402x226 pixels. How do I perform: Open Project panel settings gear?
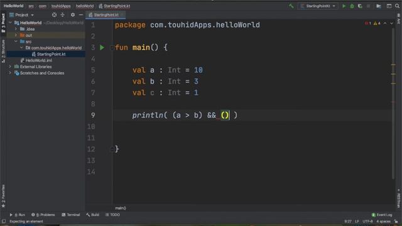(x=73, y=15)
